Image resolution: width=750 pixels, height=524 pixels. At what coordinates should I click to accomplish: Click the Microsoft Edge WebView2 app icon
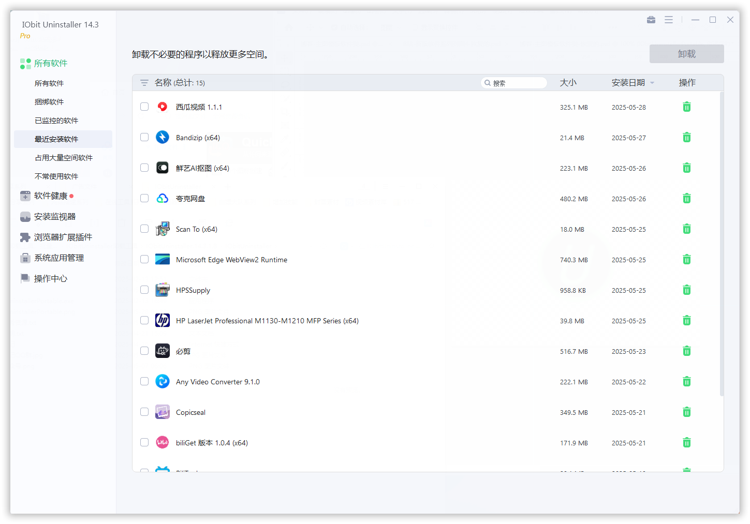coord(163,259)
